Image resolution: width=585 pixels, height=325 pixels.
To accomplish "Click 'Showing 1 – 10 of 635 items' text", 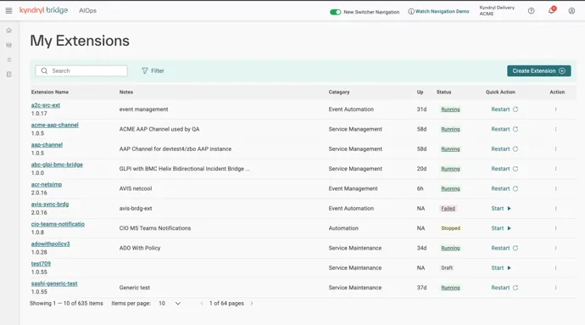I will click(x=66, y=303).
